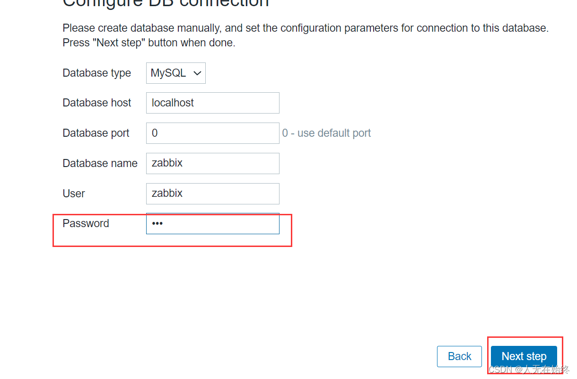Click the chevron arrow beside MySQL
577x379 pixels.
[x=198, y=73]
